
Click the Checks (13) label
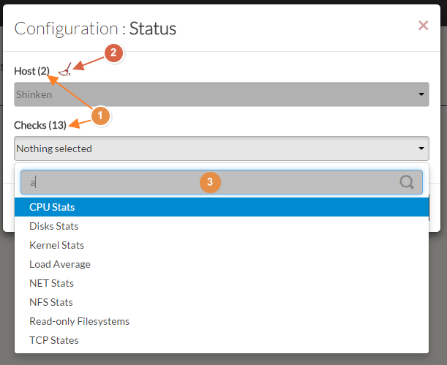[40, 125]
